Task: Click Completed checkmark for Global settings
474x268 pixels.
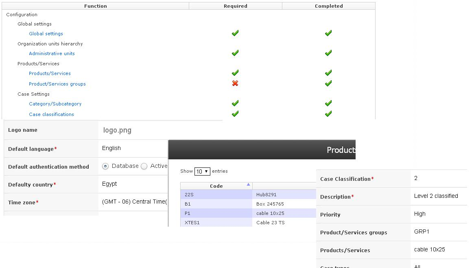Action: tap(328, 33)
